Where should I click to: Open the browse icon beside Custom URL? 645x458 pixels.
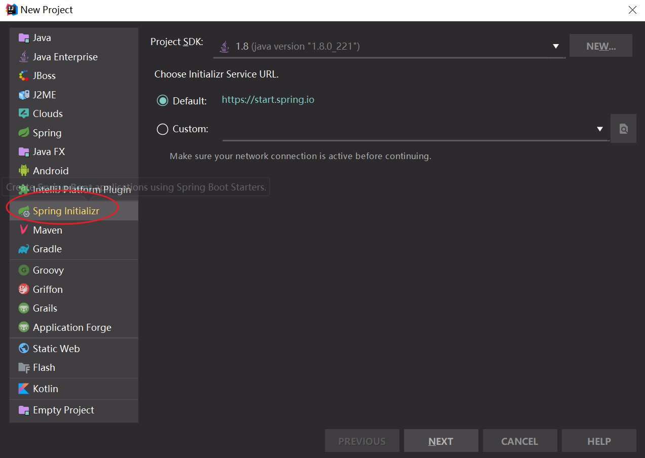point(623,129)
